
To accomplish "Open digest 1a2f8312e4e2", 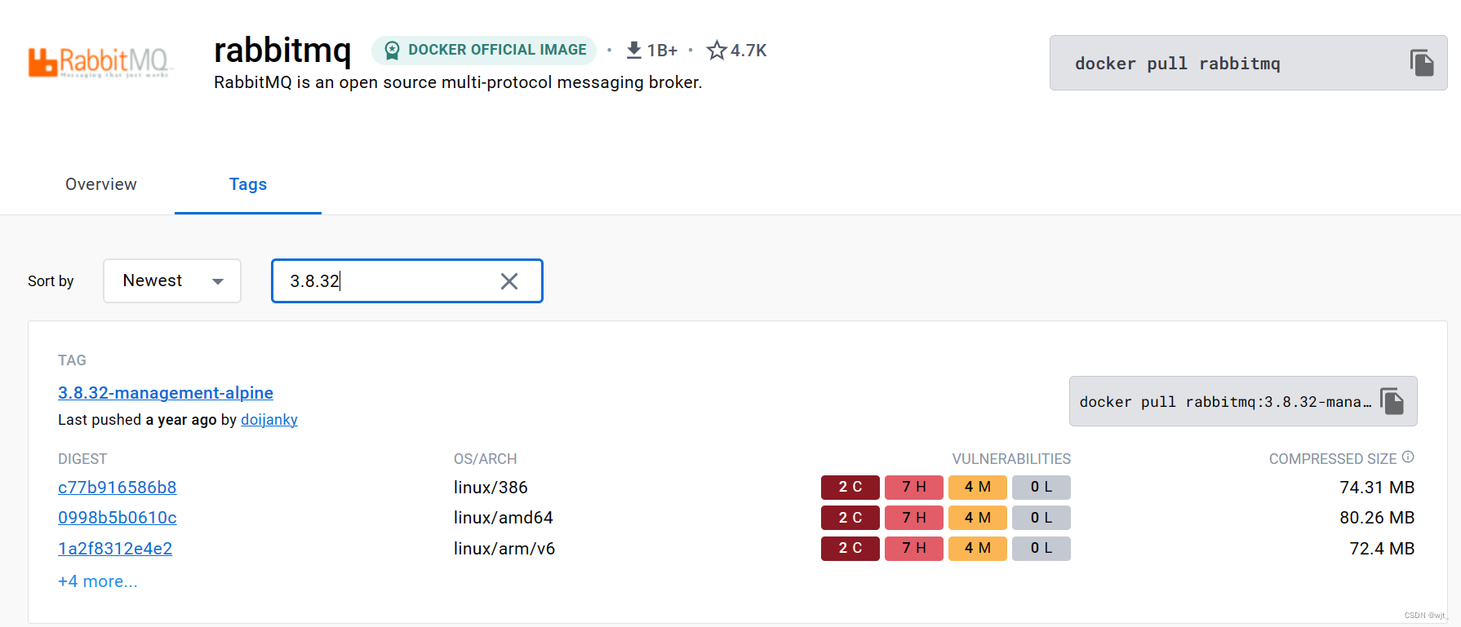I will (x=115, y=549).
